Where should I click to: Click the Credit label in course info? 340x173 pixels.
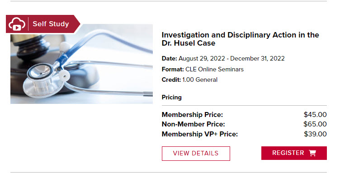(x=171, y=79)
